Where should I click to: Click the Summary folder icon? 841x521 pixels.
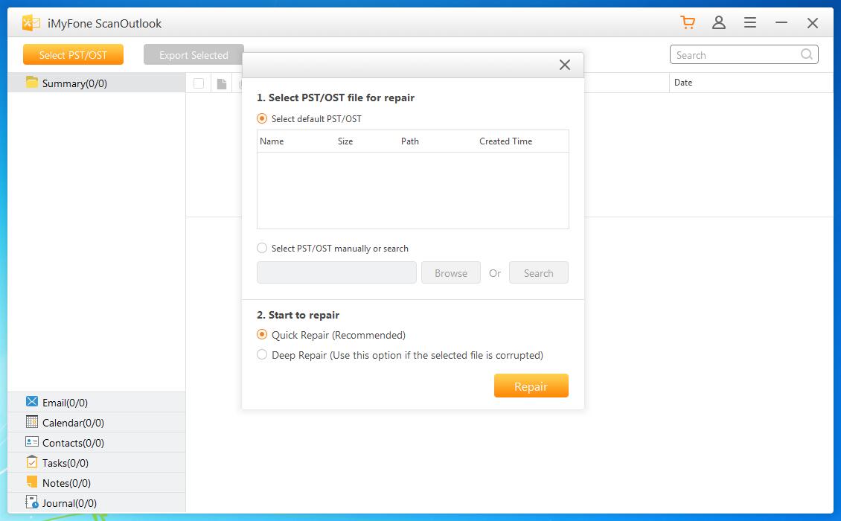32,82
